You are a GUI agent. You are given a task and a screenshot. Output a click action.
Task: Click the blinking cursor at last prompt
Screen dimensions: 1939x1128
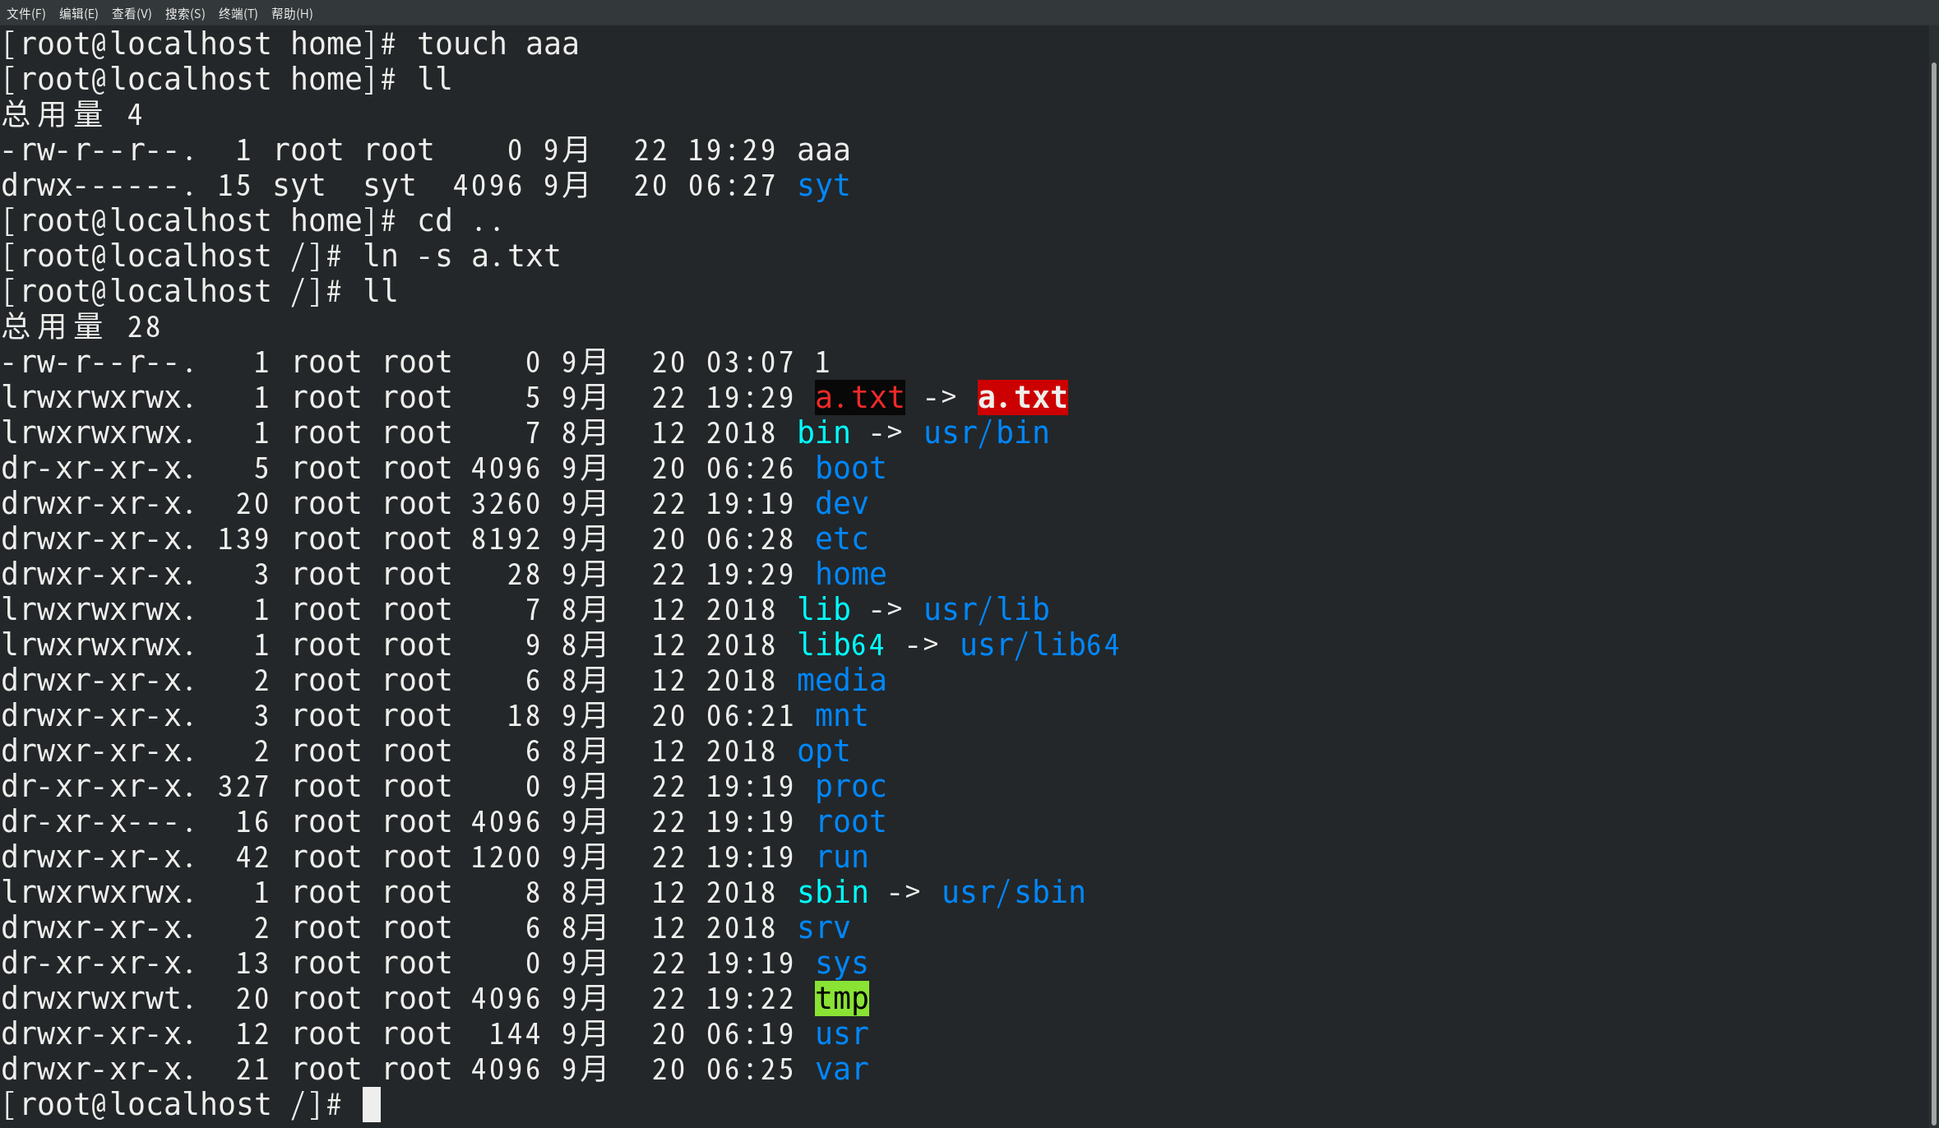(x=372, y=1104)
